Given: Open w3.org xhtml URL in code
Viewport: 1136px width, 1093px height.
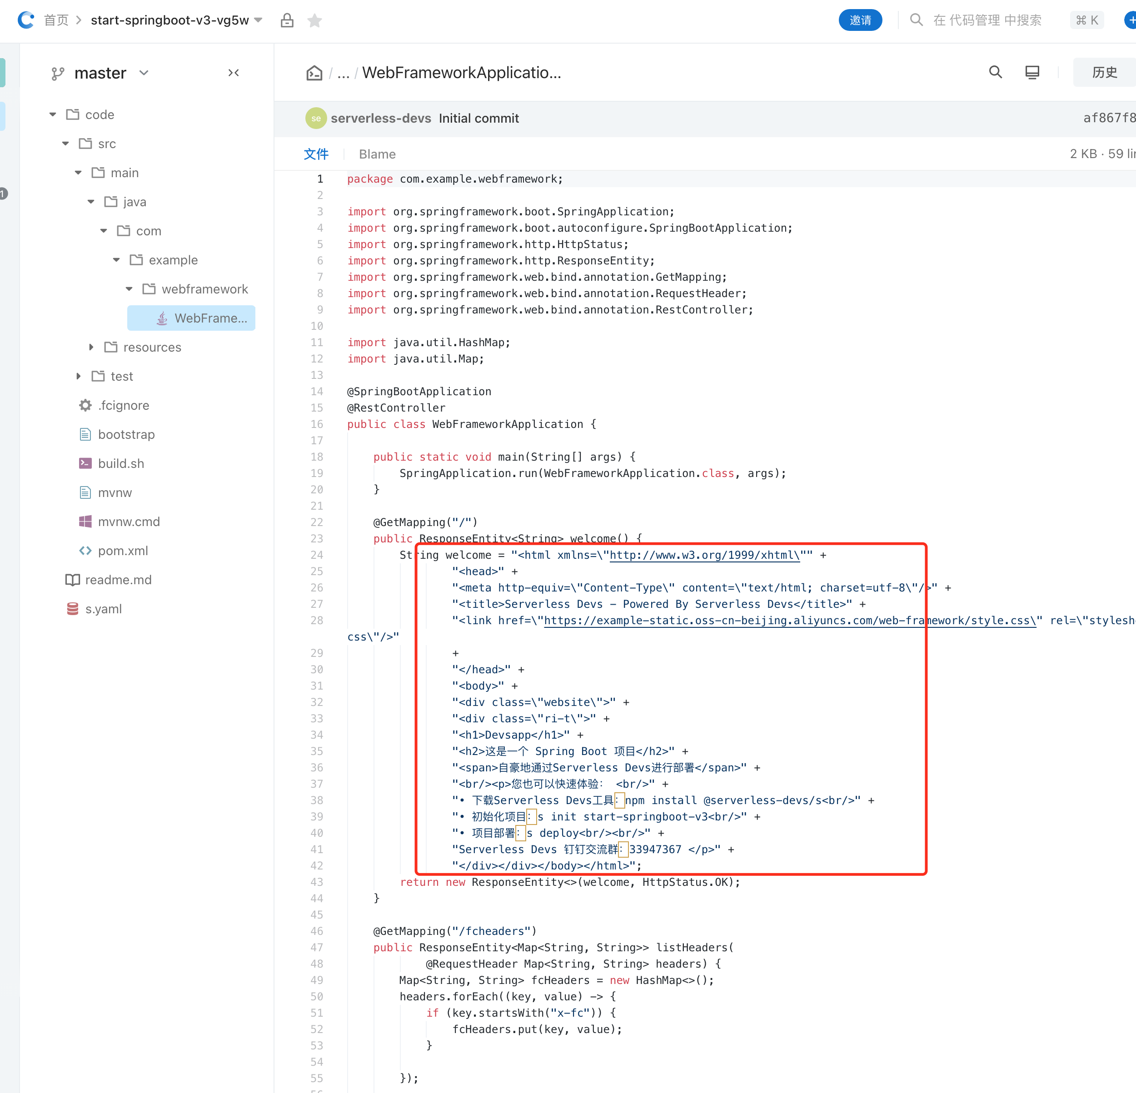Looking at the screenshot, I should pyautogui.click(x=705, y=555).
